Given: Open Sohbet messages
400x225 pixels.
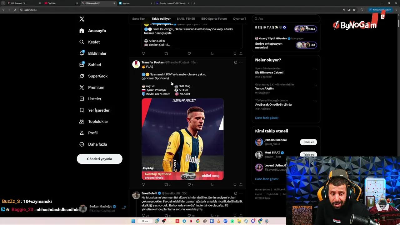Looking at the screenshot, I should click(90, 65).
